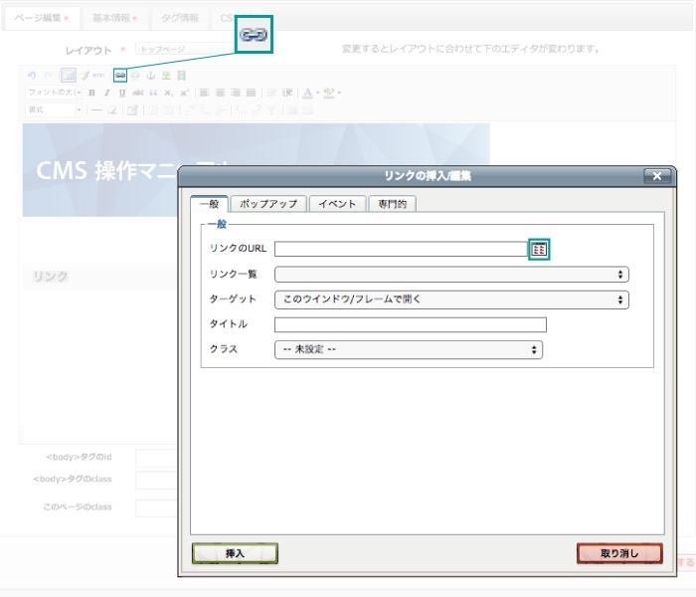Undo the last edit in editor toolbar
This screenshot has width=696, height=597.
(32, 76)
